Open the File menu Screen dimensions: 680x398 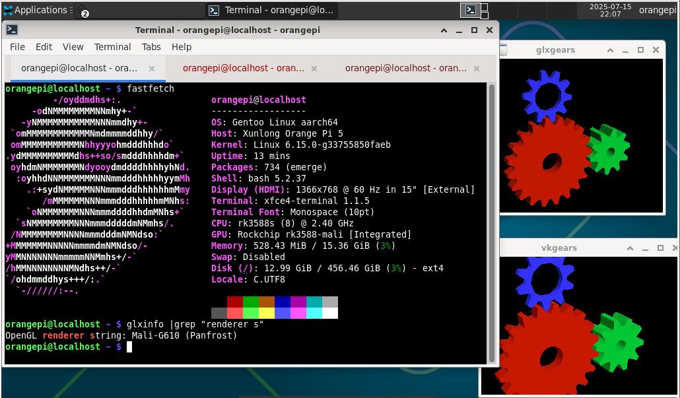coord(17,47)
